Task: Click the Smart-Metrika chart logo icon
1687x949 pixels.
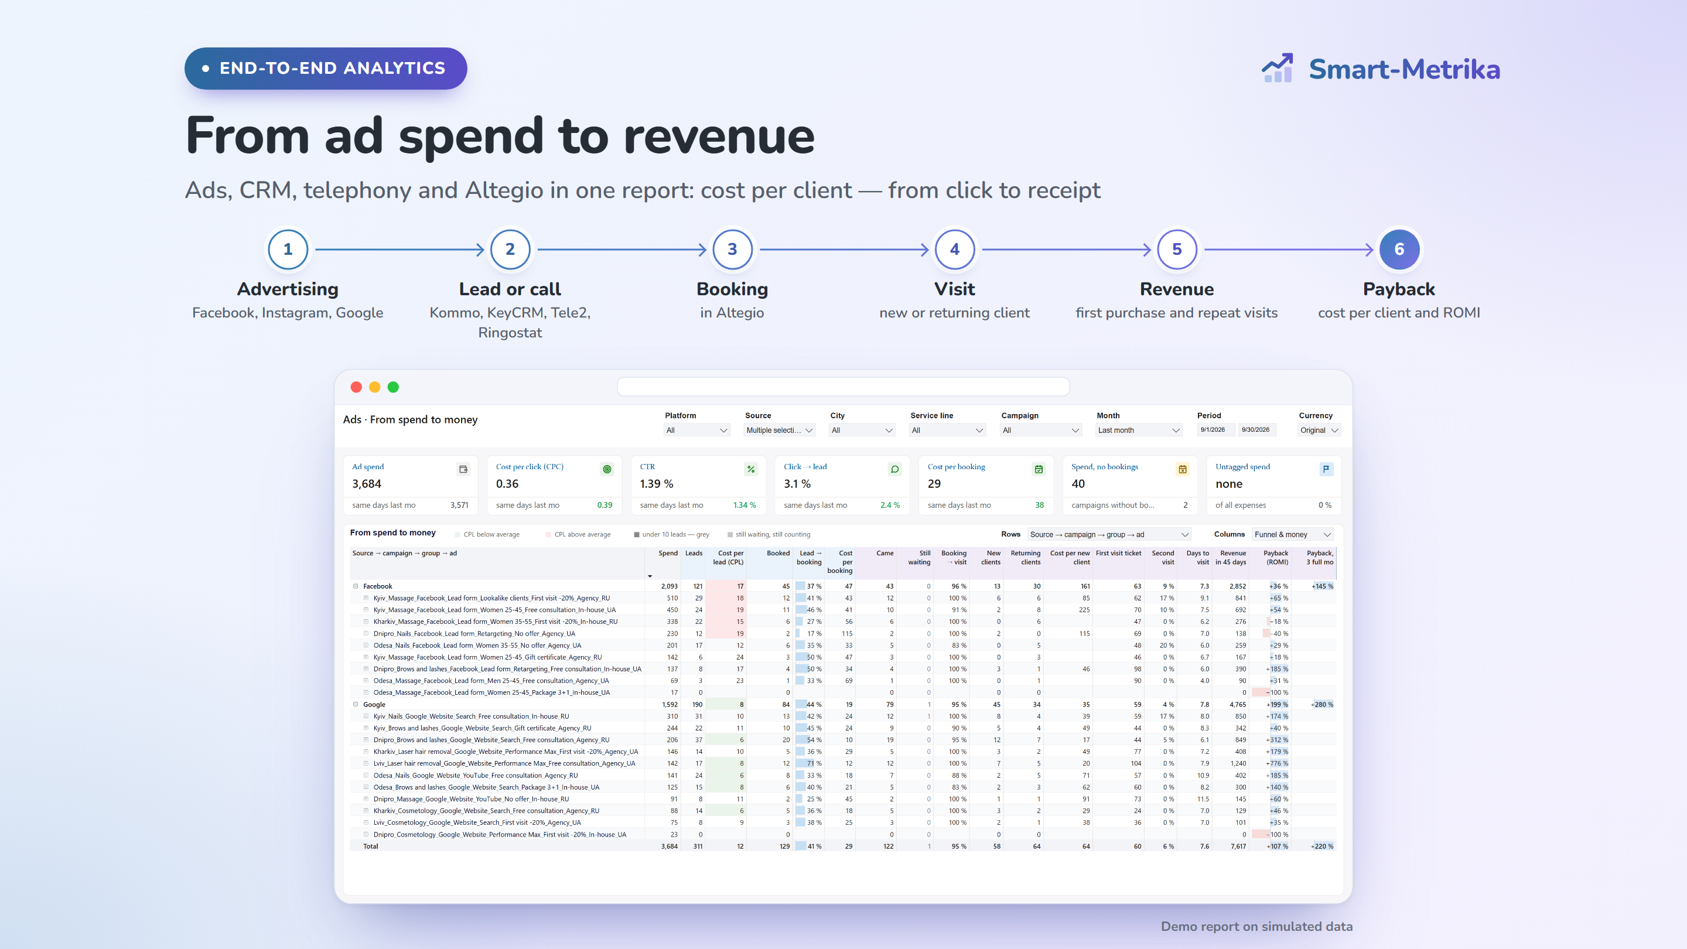Action: [x=1278, y=68]
